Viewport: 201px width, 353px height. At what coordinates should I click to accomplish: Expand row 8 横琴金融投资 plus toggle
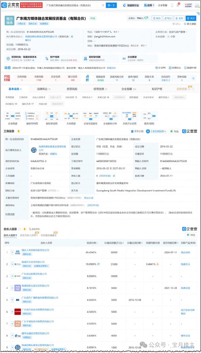click(12, 335)
